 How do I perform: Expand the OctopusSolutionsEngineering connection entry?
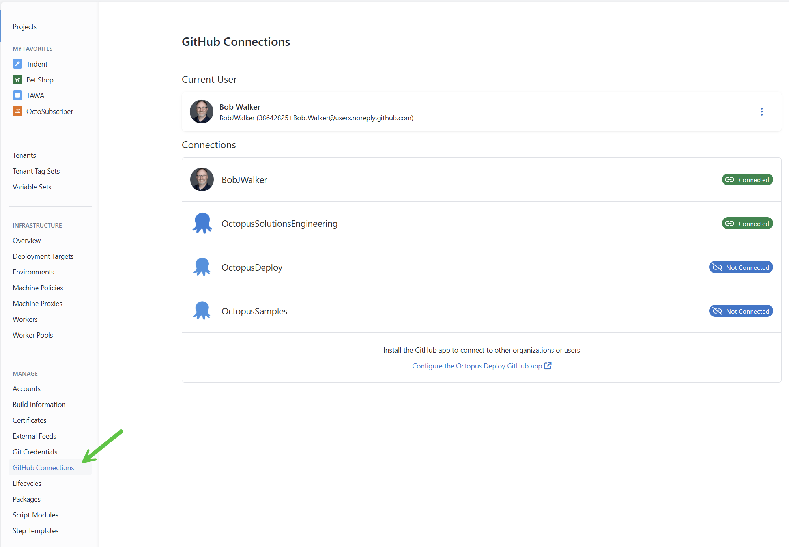point(279,223)
